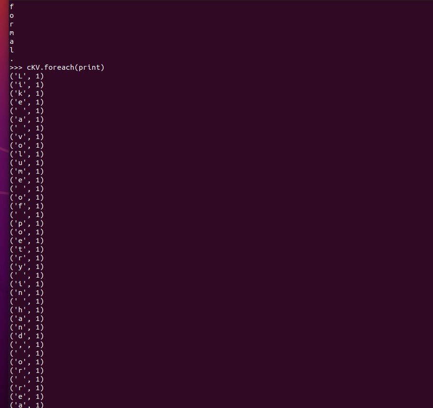Click the (',', 1) comma tuple line
Screen dimensions: 433x408
pyautogui.click(x=26, y=344)
